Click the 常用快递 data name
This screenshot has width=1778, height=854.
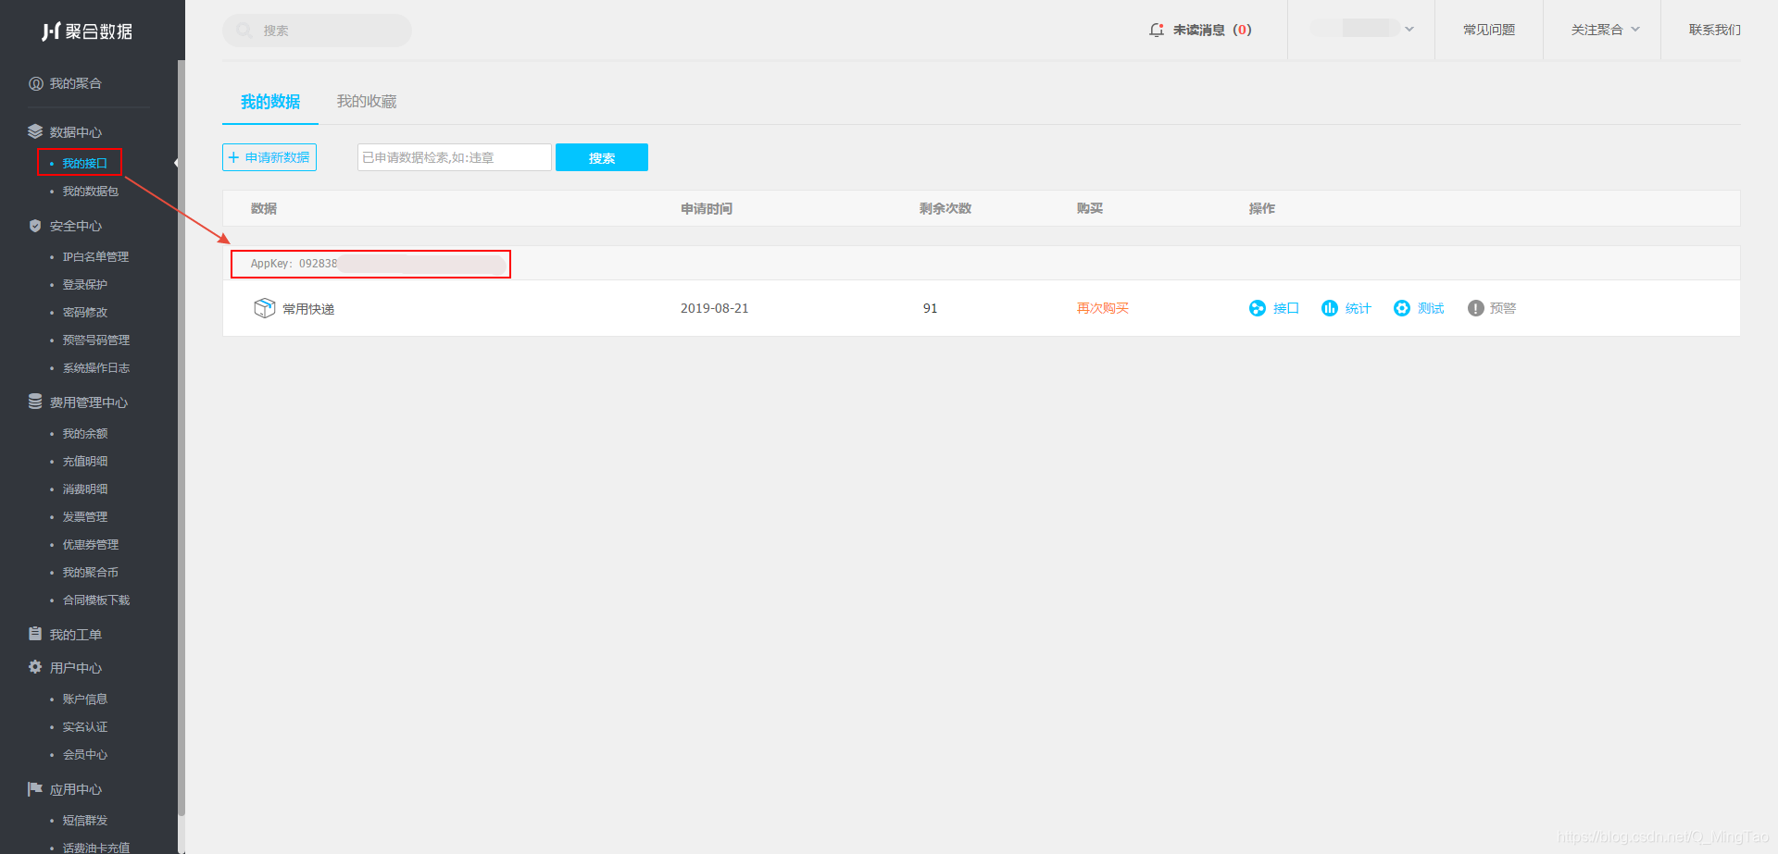308,308
